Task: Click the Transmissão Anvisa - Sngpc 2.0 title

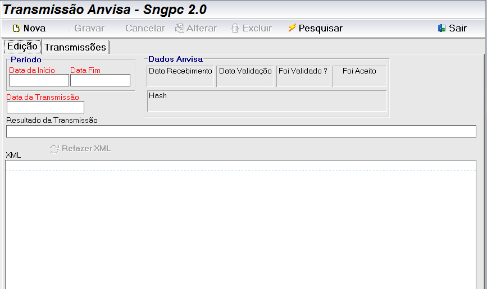Action: coord(104,10)
